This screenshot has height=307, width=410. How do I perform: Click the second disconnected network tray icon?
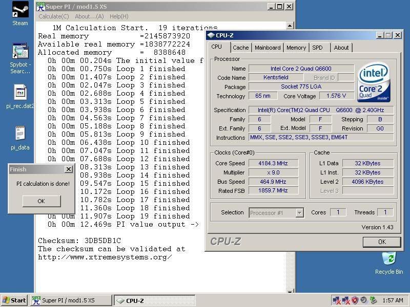click(x=345, y=300)
